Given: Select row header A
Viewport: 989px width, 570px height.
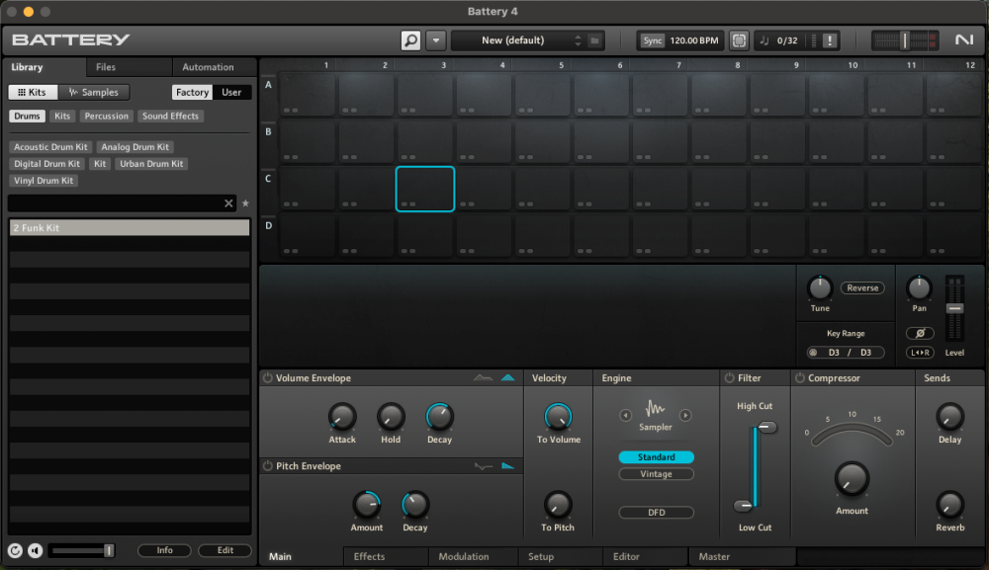Looking at the screenshot, I should [269, 84].
